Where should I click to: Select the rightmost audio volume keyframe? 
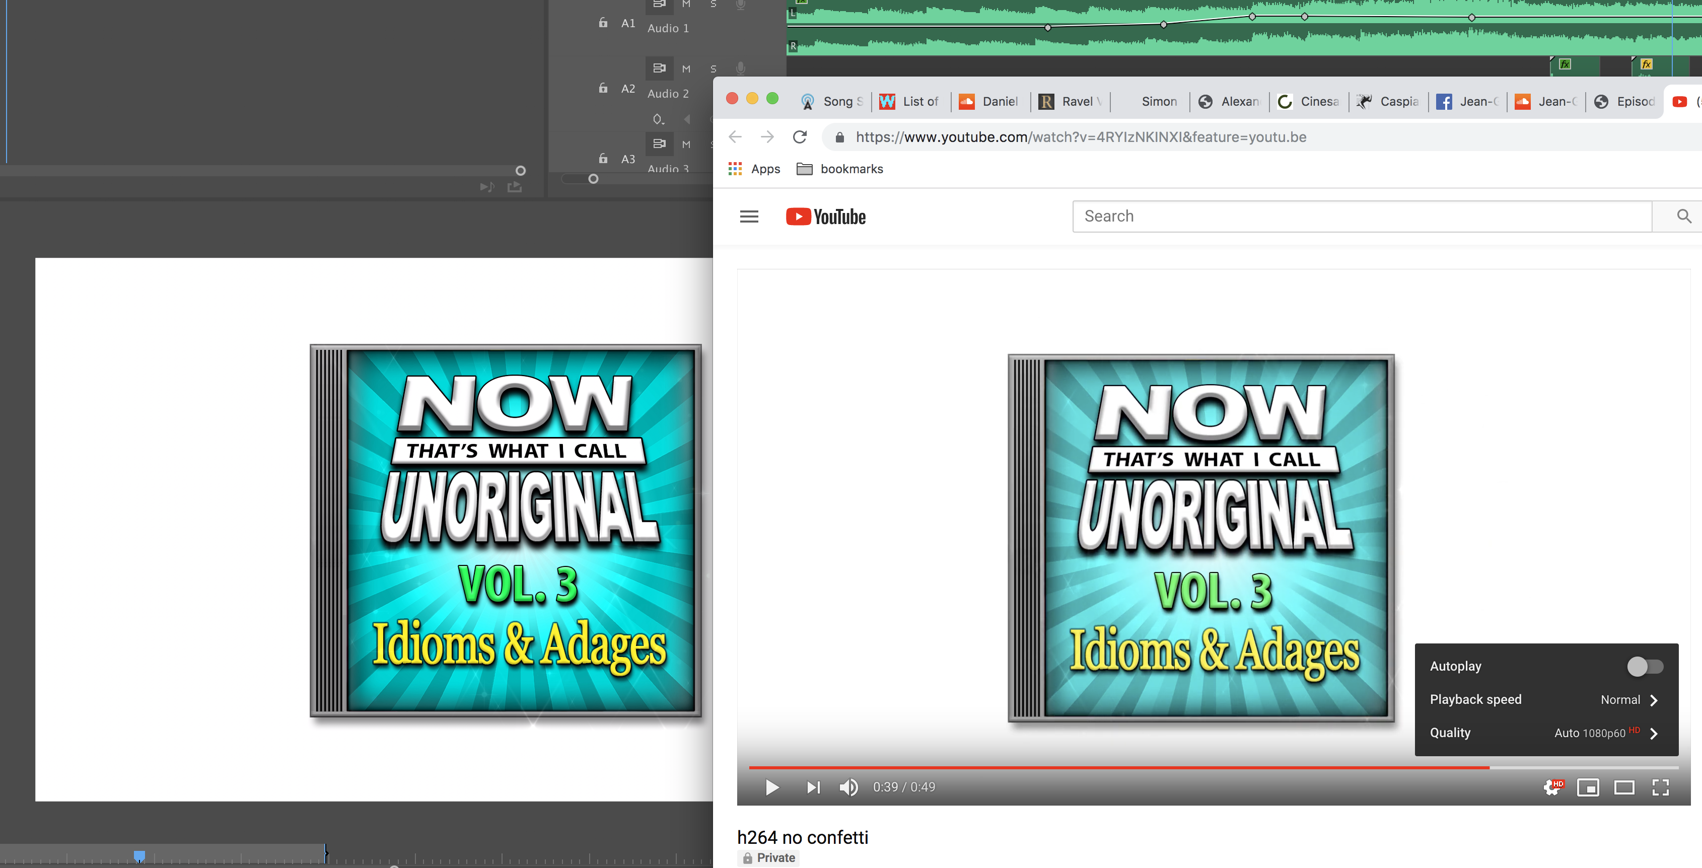(x=1471, y=18)
